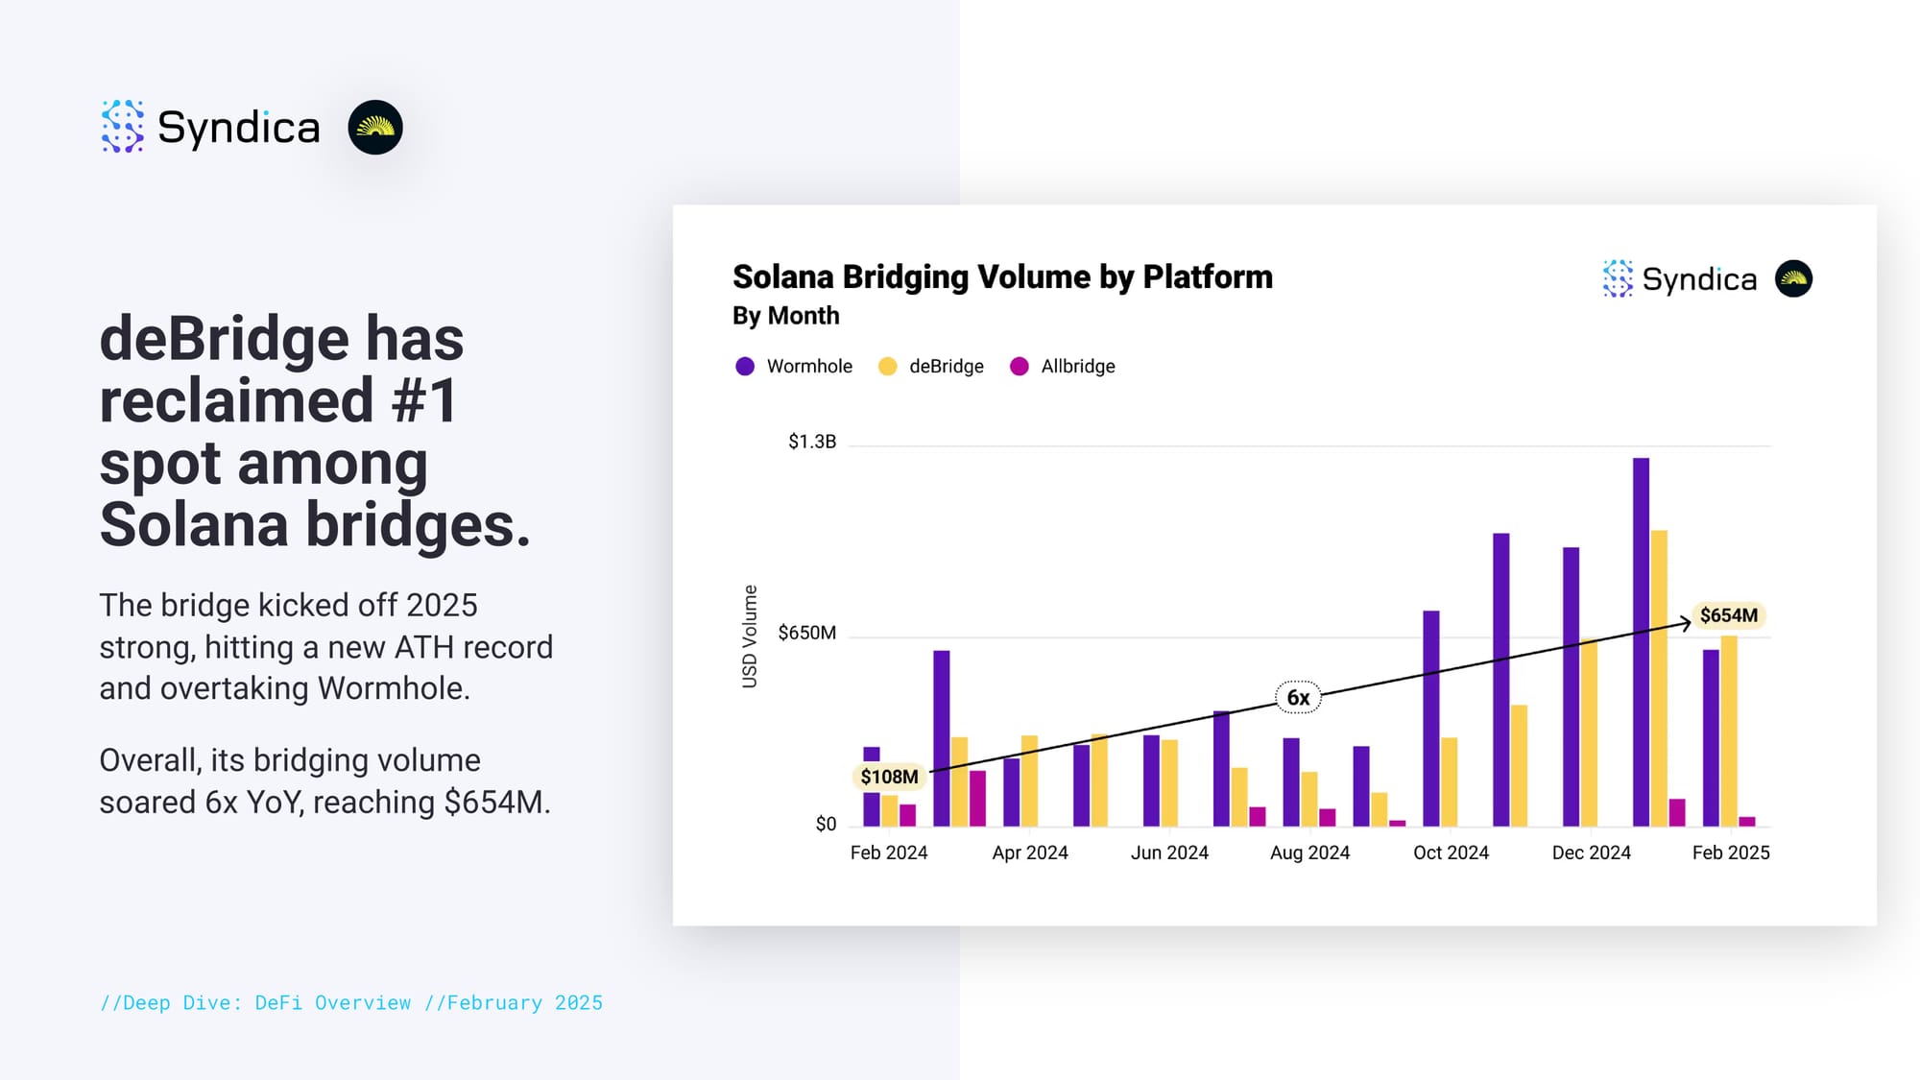Screen dimensions: 1920x1080
Task: Click the $1.3B y-axis label
Action: coord(812,442)
